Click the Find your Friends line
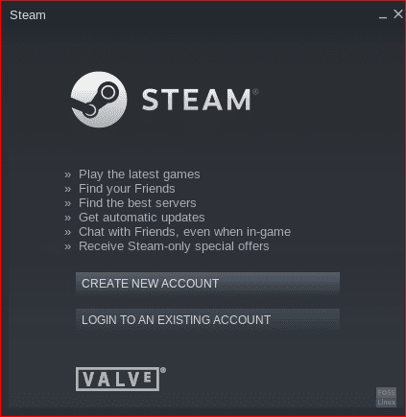Image resolution: width=406 pixels, height=417 pixels. (127, 189)
